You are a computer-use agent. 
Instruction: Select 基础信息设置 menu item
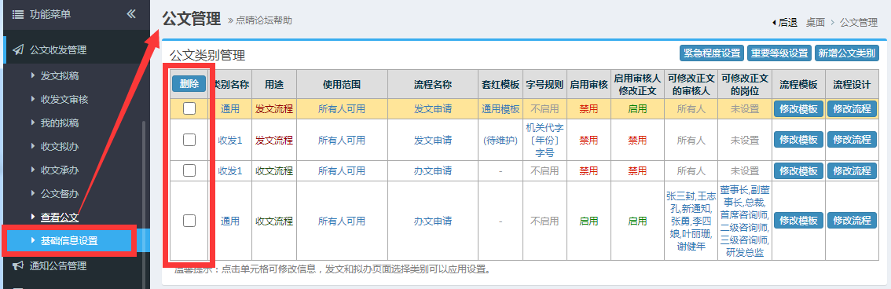69,241
